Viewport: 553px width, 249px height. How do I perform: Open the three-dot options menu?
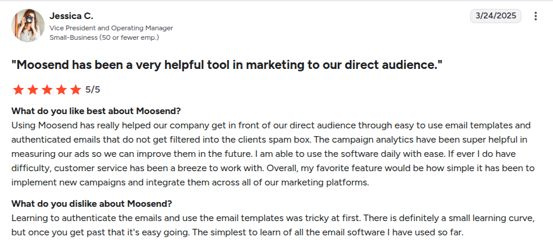point(536,16)
